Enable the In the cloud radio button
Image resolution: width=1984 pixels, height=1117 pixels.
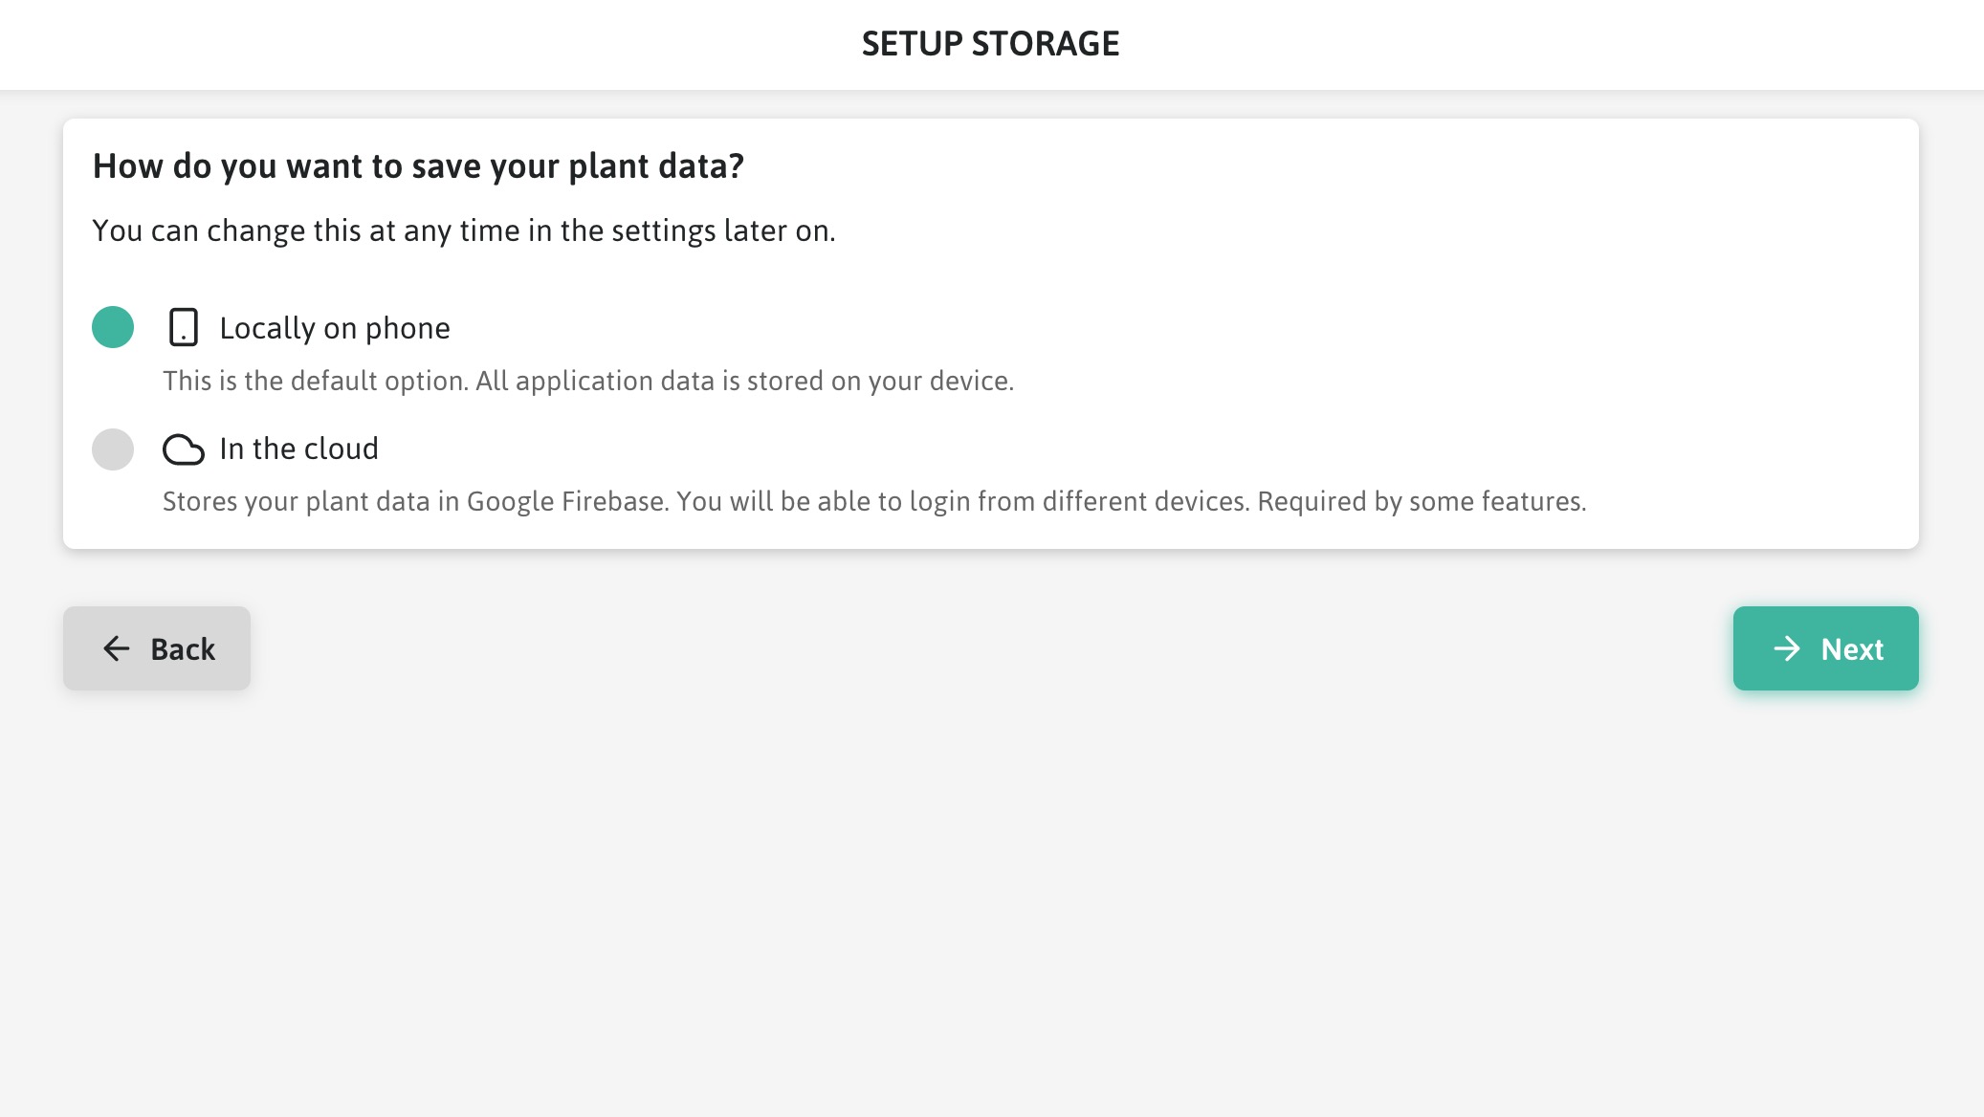[x=113, y=449]
